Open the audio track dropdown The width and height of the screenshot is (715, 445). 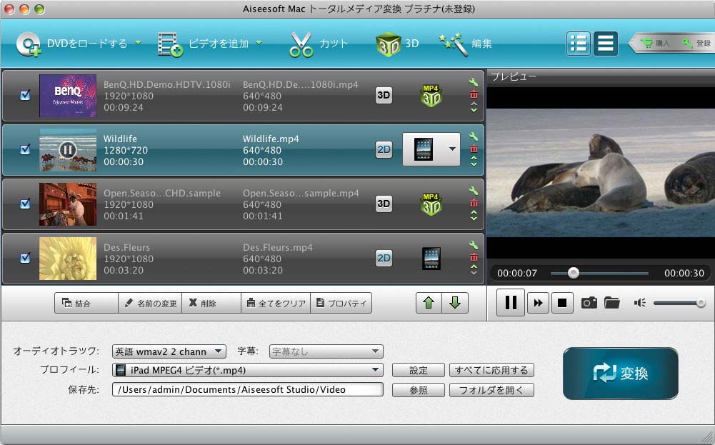point(169,351)
